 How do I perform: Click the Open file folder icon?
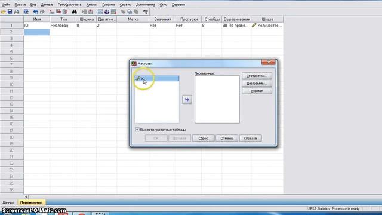pos(3,12)
